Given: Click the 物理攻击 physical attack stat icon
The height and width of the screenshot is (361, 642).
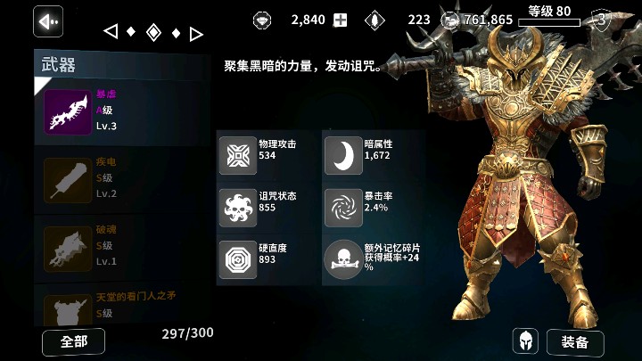Looking at the screenshot, I should click(x=238, y=155).
